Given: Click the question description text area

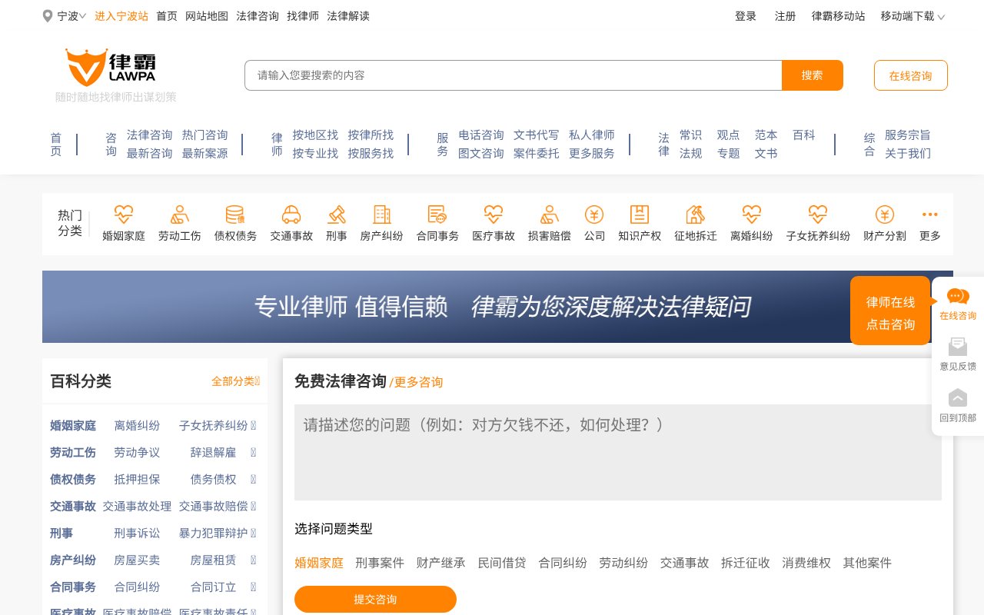Looking at the screenshot, I should tap(617, 452).
